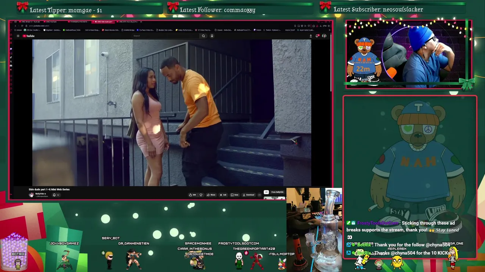Open the 'stream' bookmarks folder
Viewport: 485px width, 272px height.
[x=18, y=30]
